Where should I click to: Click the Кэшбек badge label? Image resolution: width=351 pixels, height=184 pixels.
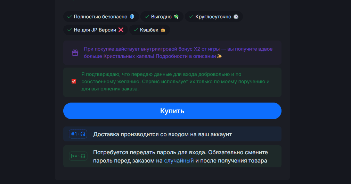[x=149, y=30]
